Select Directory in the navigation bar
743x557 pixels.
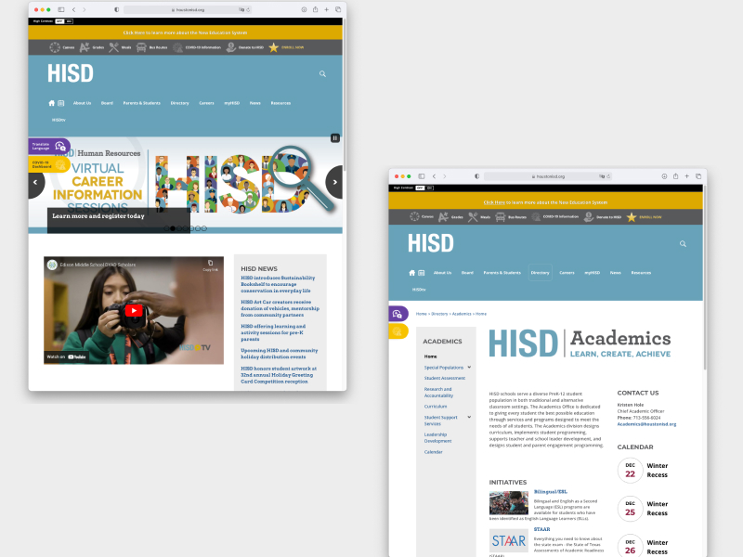179,103
